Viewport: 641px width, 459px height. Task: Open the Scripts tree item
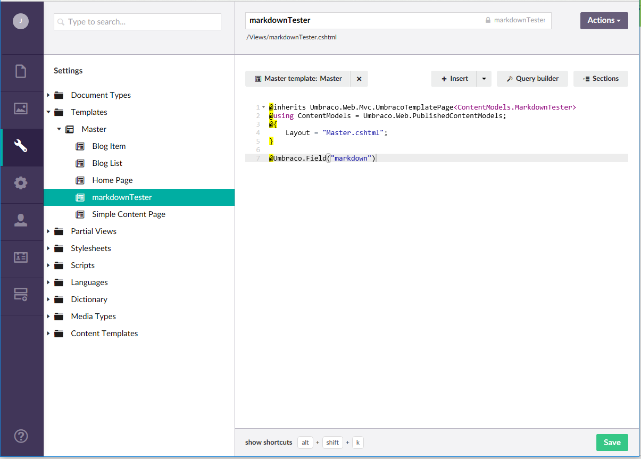(83, 265)
